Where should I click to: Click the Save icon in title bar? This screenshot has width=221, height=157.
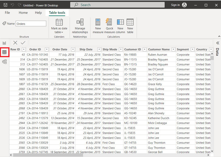[5, 5]
